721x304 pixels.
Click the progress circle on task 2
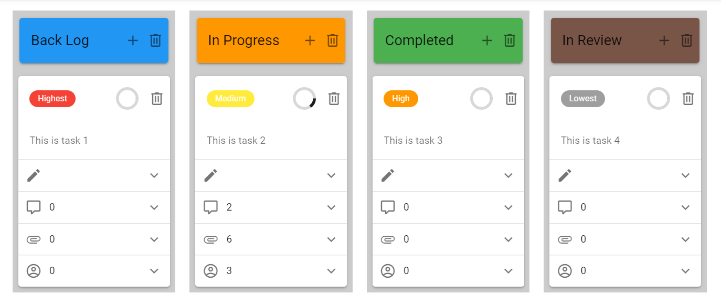click(x=304, y=99)
